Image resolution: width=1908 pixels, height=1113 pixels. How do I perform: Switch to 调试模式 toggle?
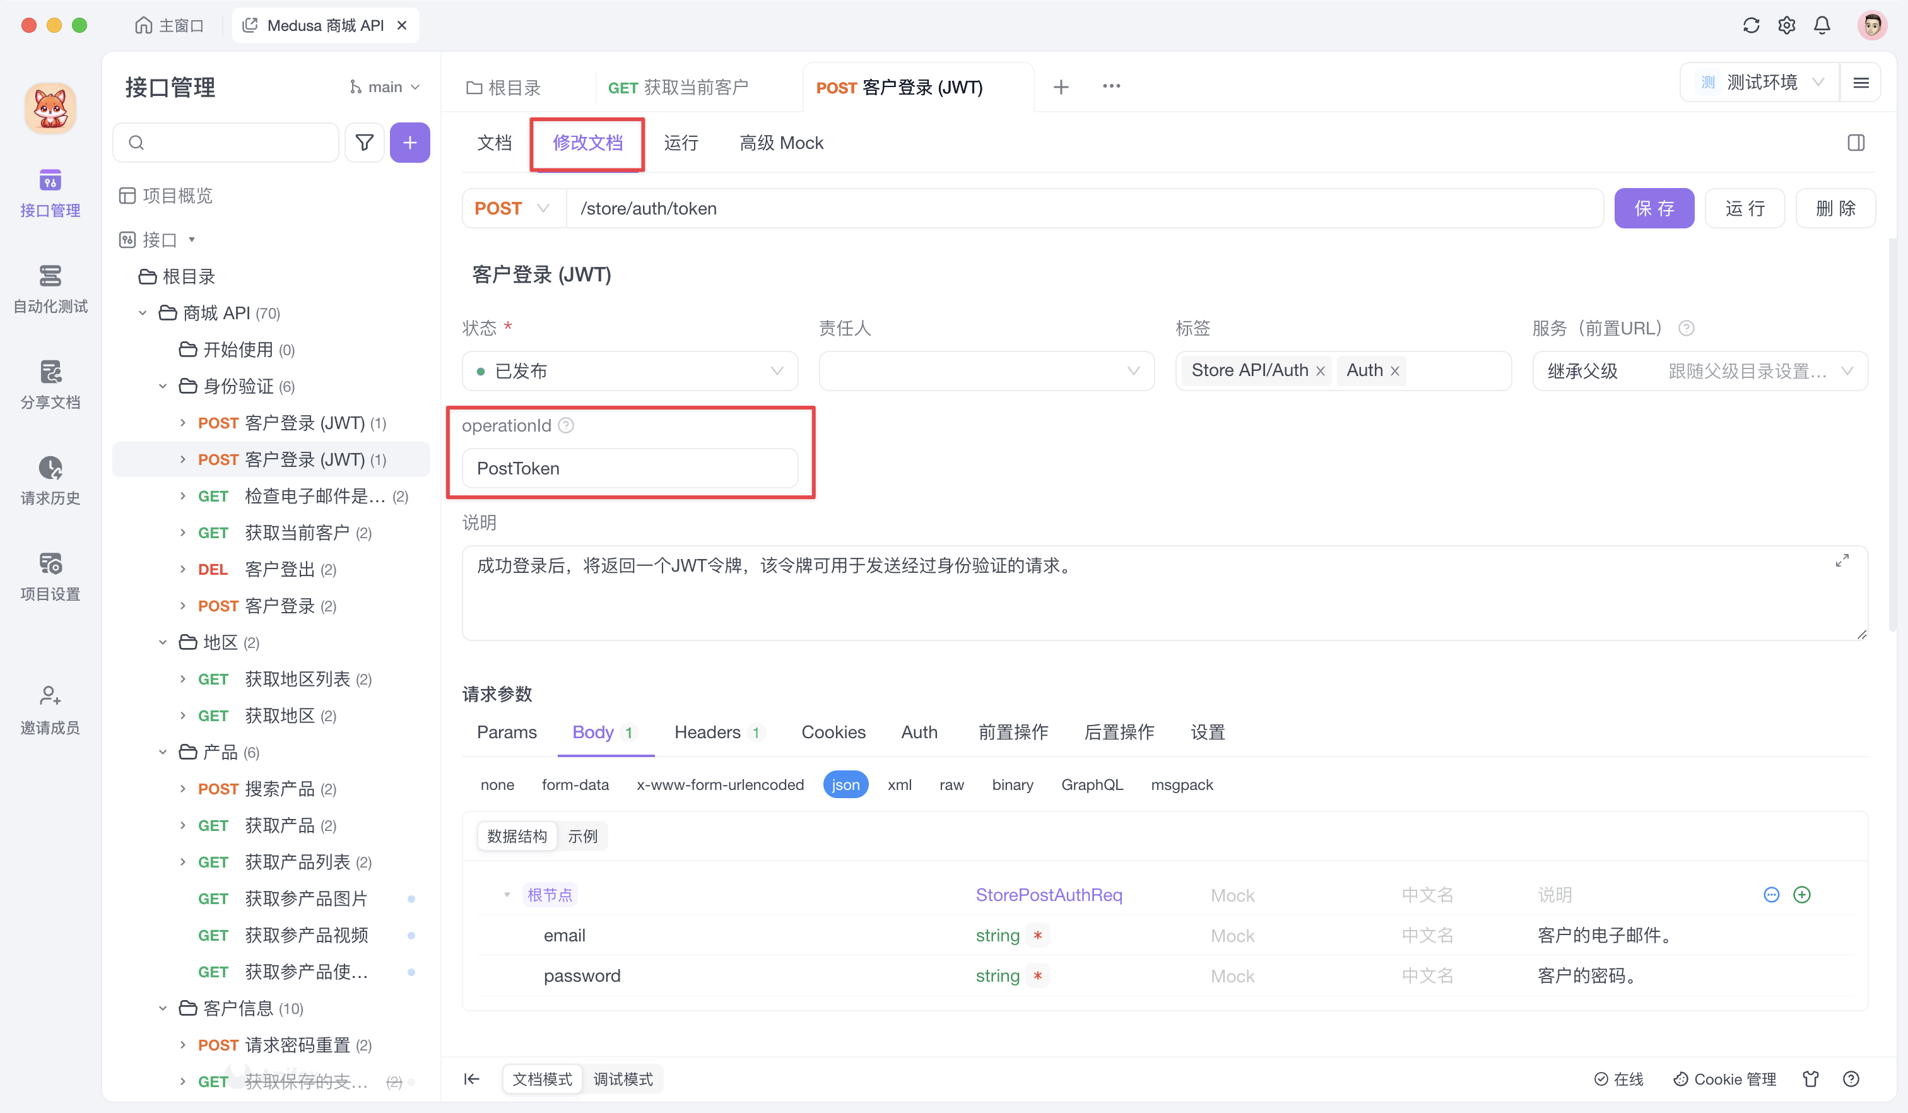(x=622, y=1079)
